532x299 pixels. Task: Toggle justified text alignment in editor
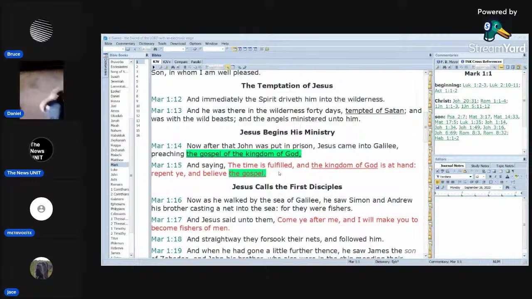tap(453, 182)
